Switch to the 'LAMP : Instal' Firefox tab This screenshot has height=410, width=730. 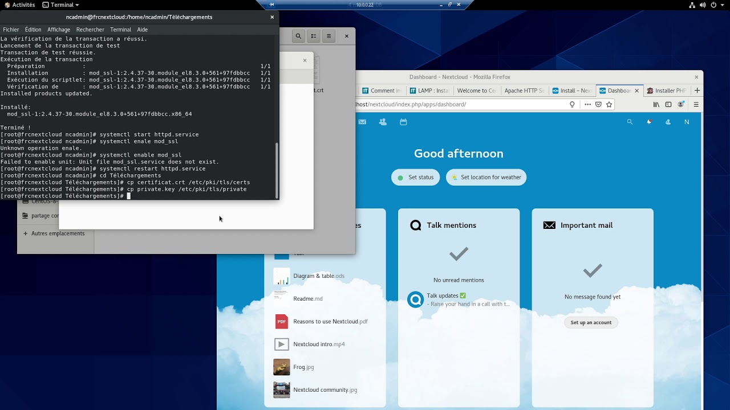click(429, 91)
